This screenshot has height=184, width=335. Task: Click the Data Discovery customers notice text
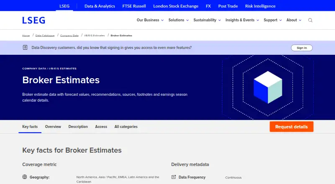pos(111,48)
